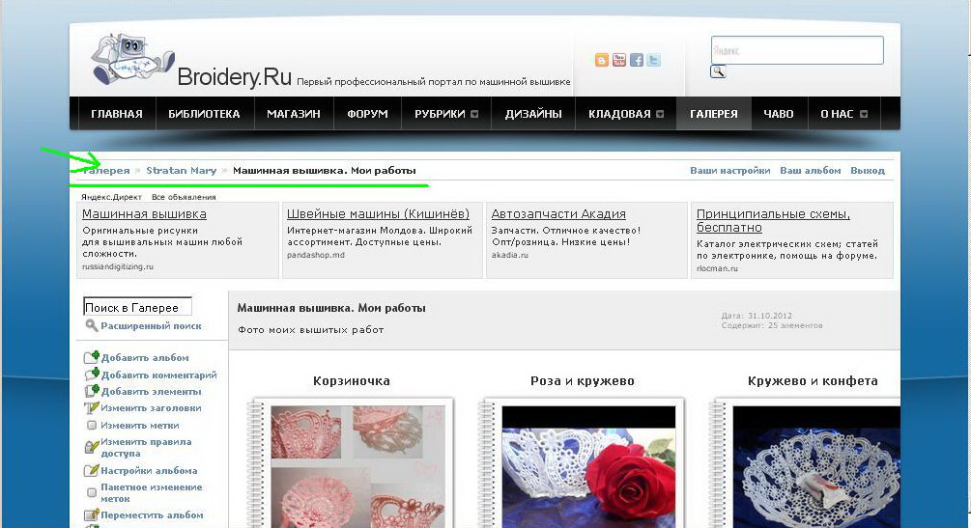Image resolution: width=971 pixels, height=528 pixels.
Task: Click the Выход logout link
Action: pos(868,170)
